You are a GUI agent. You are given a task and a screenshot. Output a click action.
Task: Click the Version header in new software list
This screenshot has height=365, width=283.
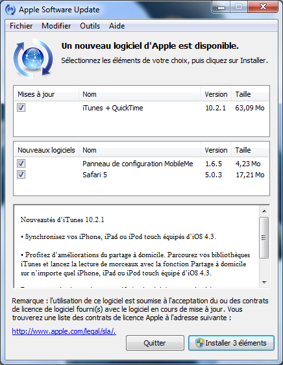click(x=216, y=150)
